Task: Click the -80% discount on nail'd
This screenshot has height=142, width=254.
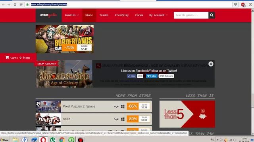Action: coord(133,119)
